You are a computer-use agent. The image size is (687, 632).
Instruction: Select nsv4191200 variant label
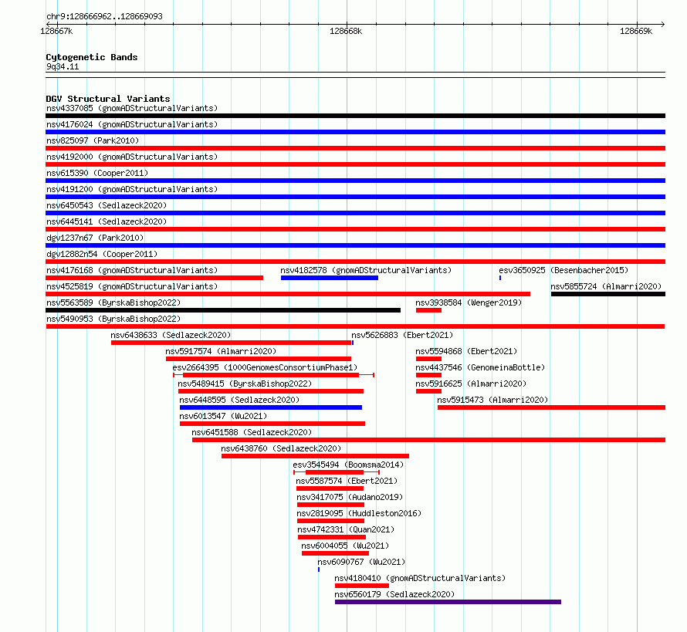(x=132, y=189)
